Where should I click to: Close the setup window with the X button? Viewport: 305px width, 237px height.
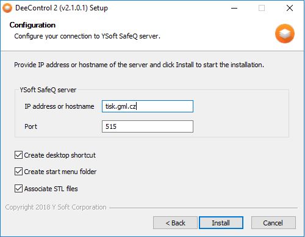[x=290, y=8]
